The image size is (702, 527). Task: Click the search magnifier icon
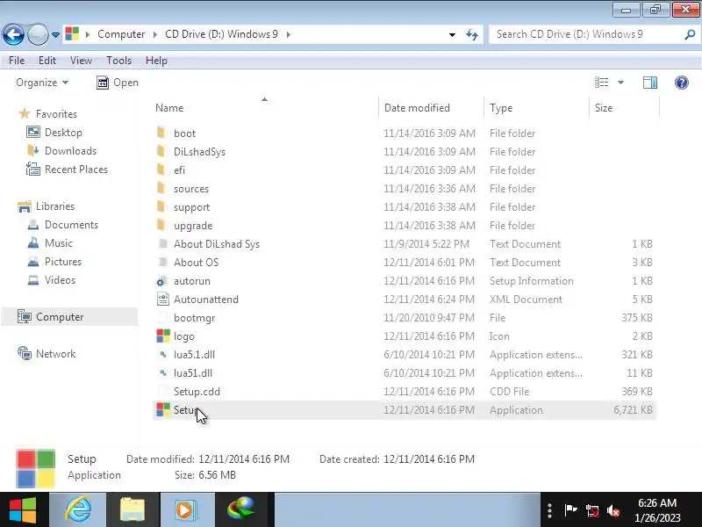click(x=690, y=34)
